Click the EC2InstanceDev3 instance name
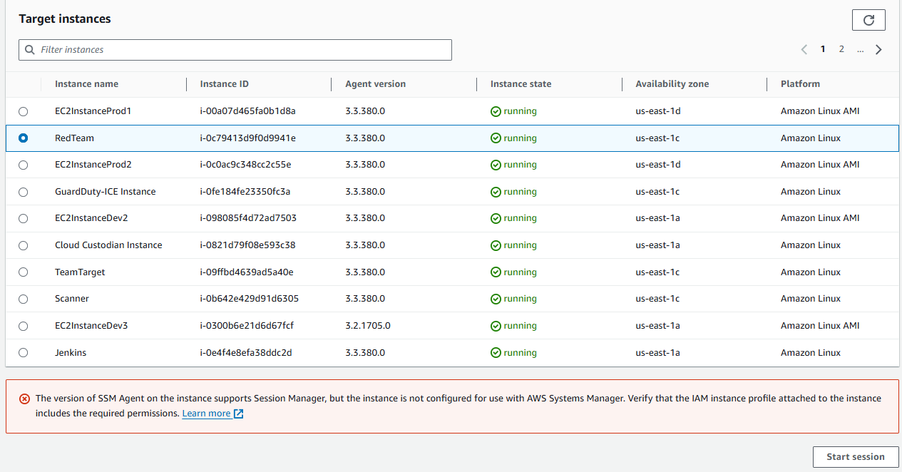The image size is (902, 472). [x=91, y=326]
